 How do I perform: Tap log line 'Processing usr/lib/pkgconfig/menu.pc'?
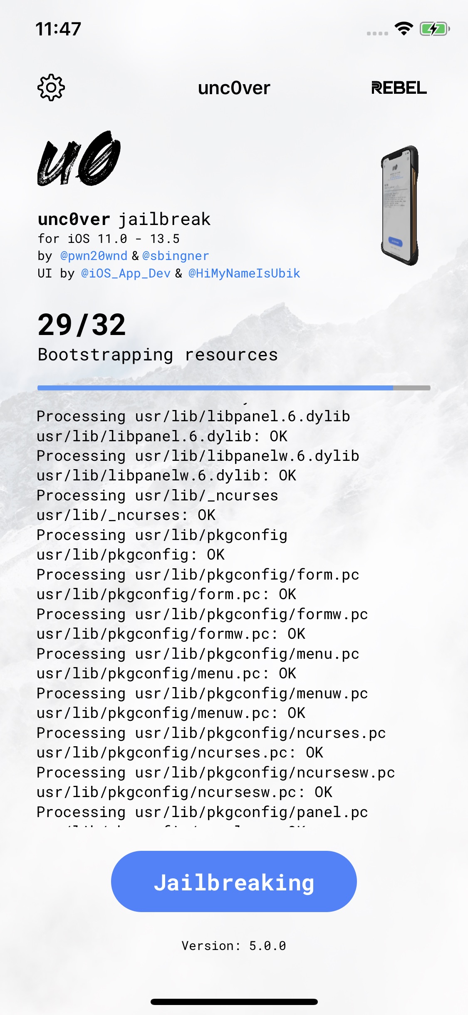(x=198, y=654)
